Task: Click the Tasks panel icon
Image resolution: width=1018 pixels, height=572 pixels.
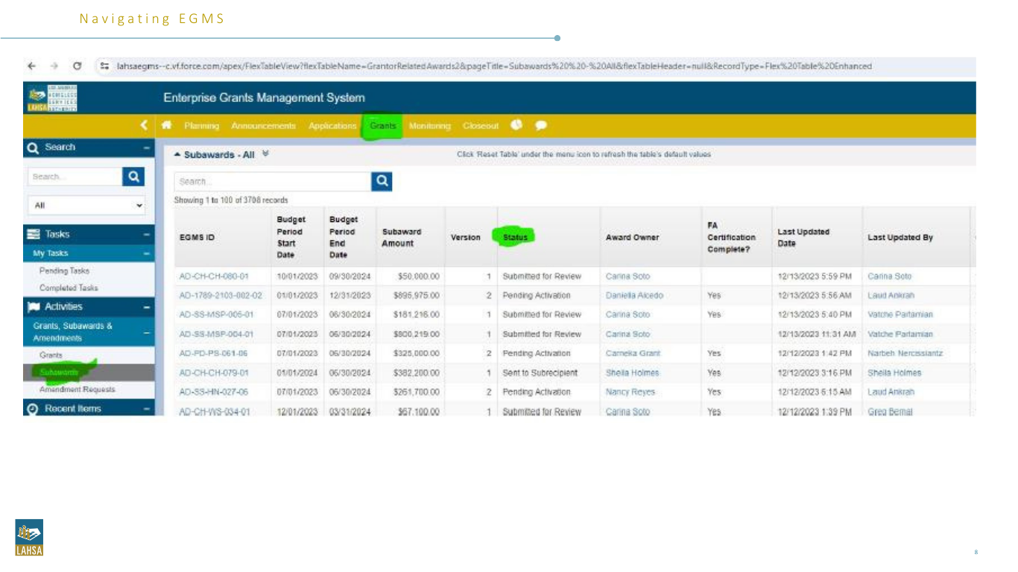Action: pyautogui.click(x=34, y=234)
